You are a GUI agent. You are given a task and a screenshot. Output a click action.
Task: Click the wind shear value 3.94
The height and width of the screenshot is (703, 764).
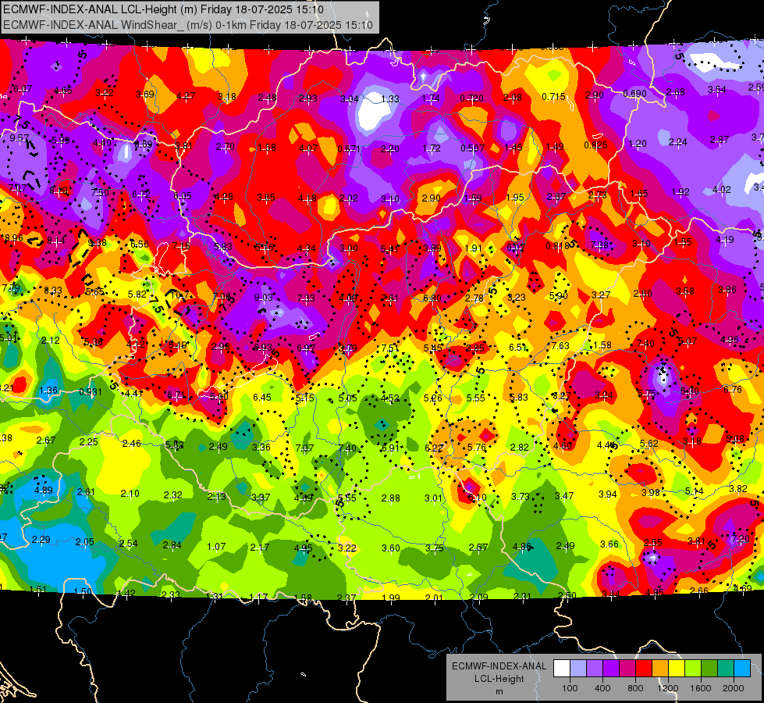(608, 494)
